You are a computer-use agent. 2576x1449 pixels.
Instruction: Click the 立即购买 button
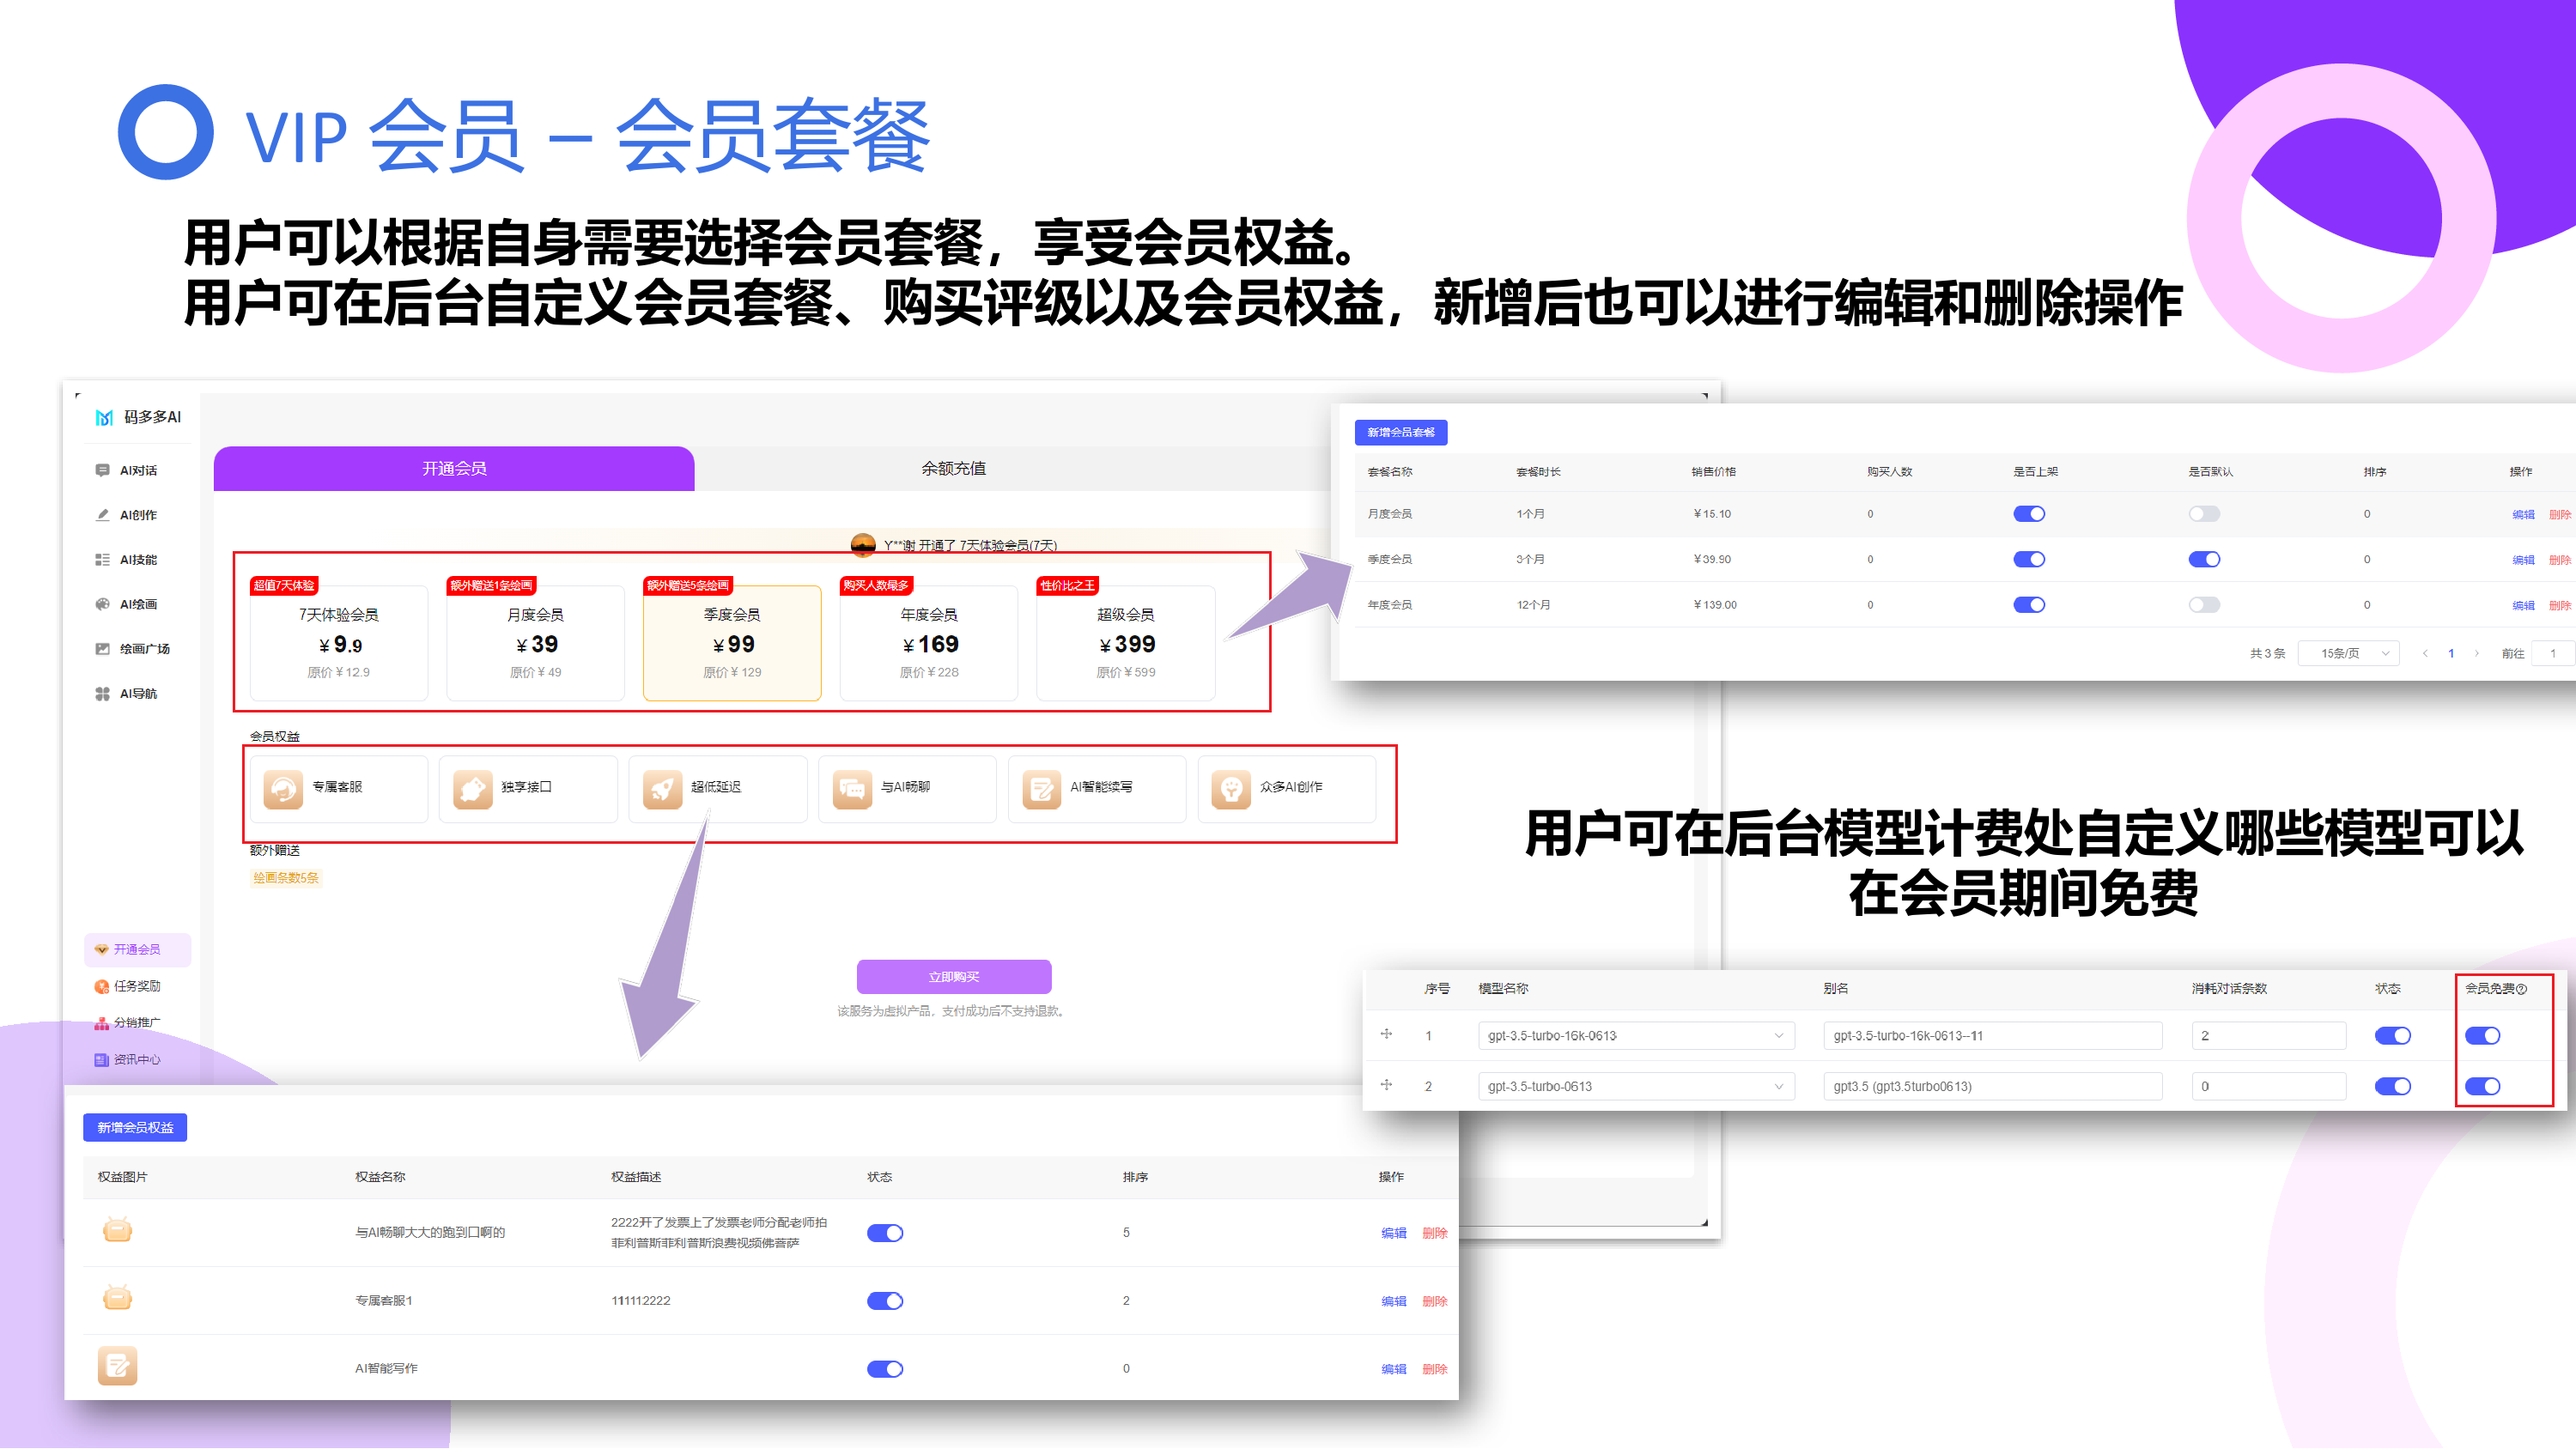(x=953, y=977)
